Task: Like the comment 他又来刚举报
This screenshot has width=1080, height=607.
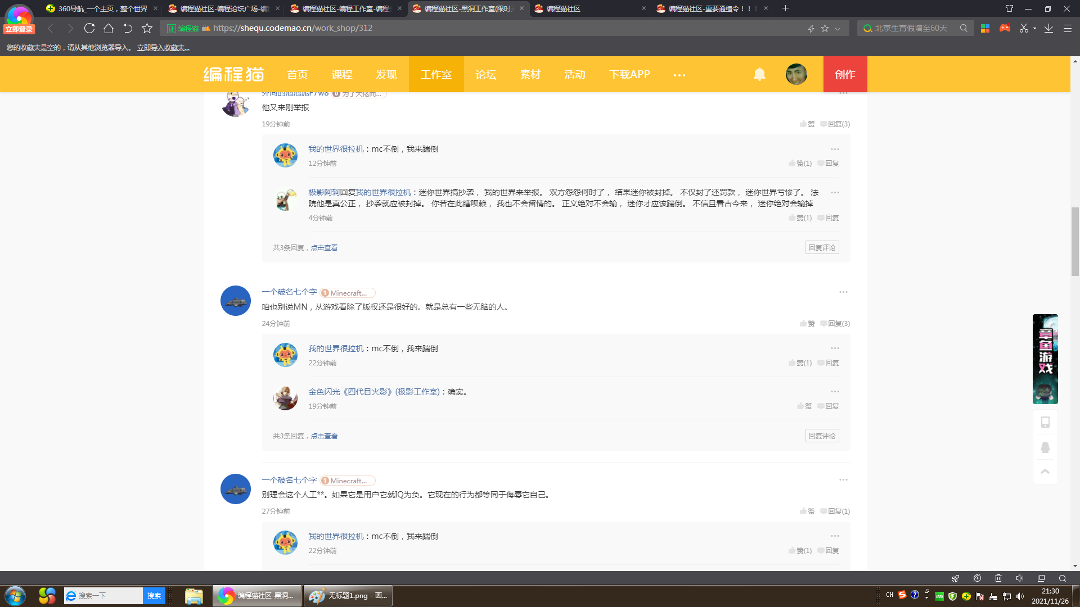Action: [807, 124]
